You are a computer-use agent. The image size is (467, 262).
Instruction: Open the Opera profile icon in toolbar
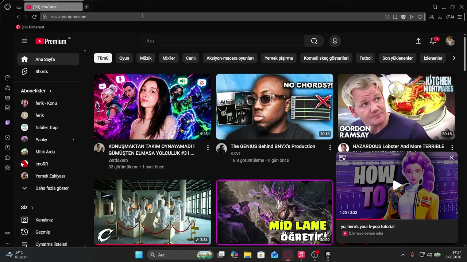432,17
